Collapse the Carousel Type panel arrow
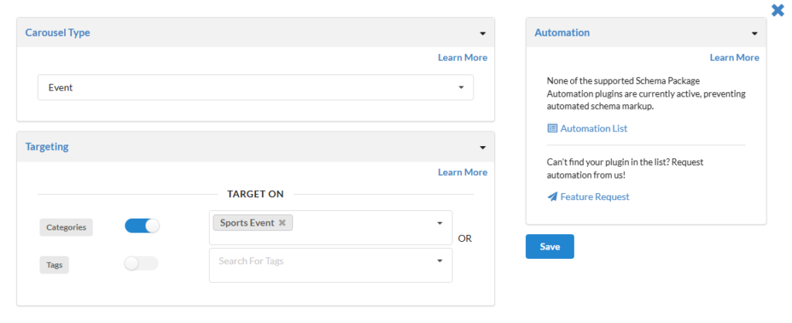 click(483, 34)
